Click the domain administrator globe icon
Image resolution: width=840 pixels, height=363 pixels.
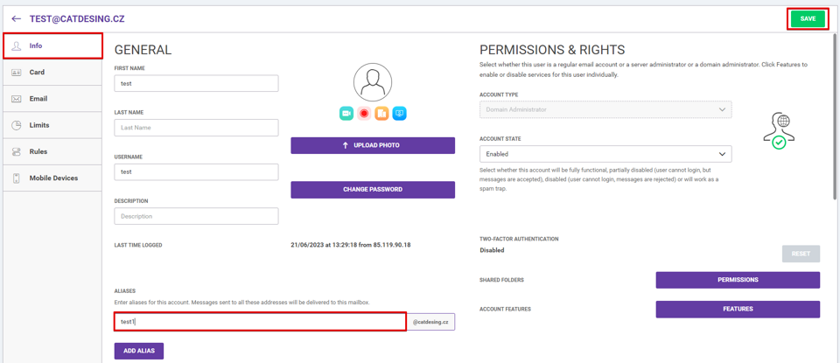pos(779,131)
